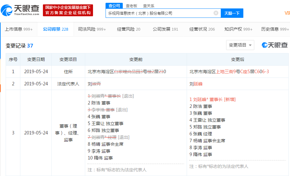Switch to the 查关系 search tab

148,6
